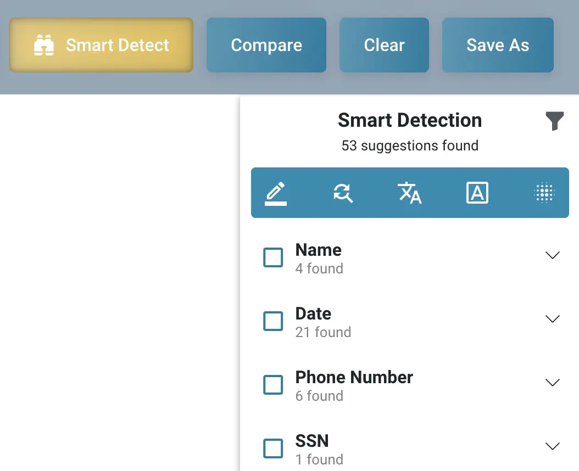
Task: Save the document with Save As
Action: pos(498,44)
